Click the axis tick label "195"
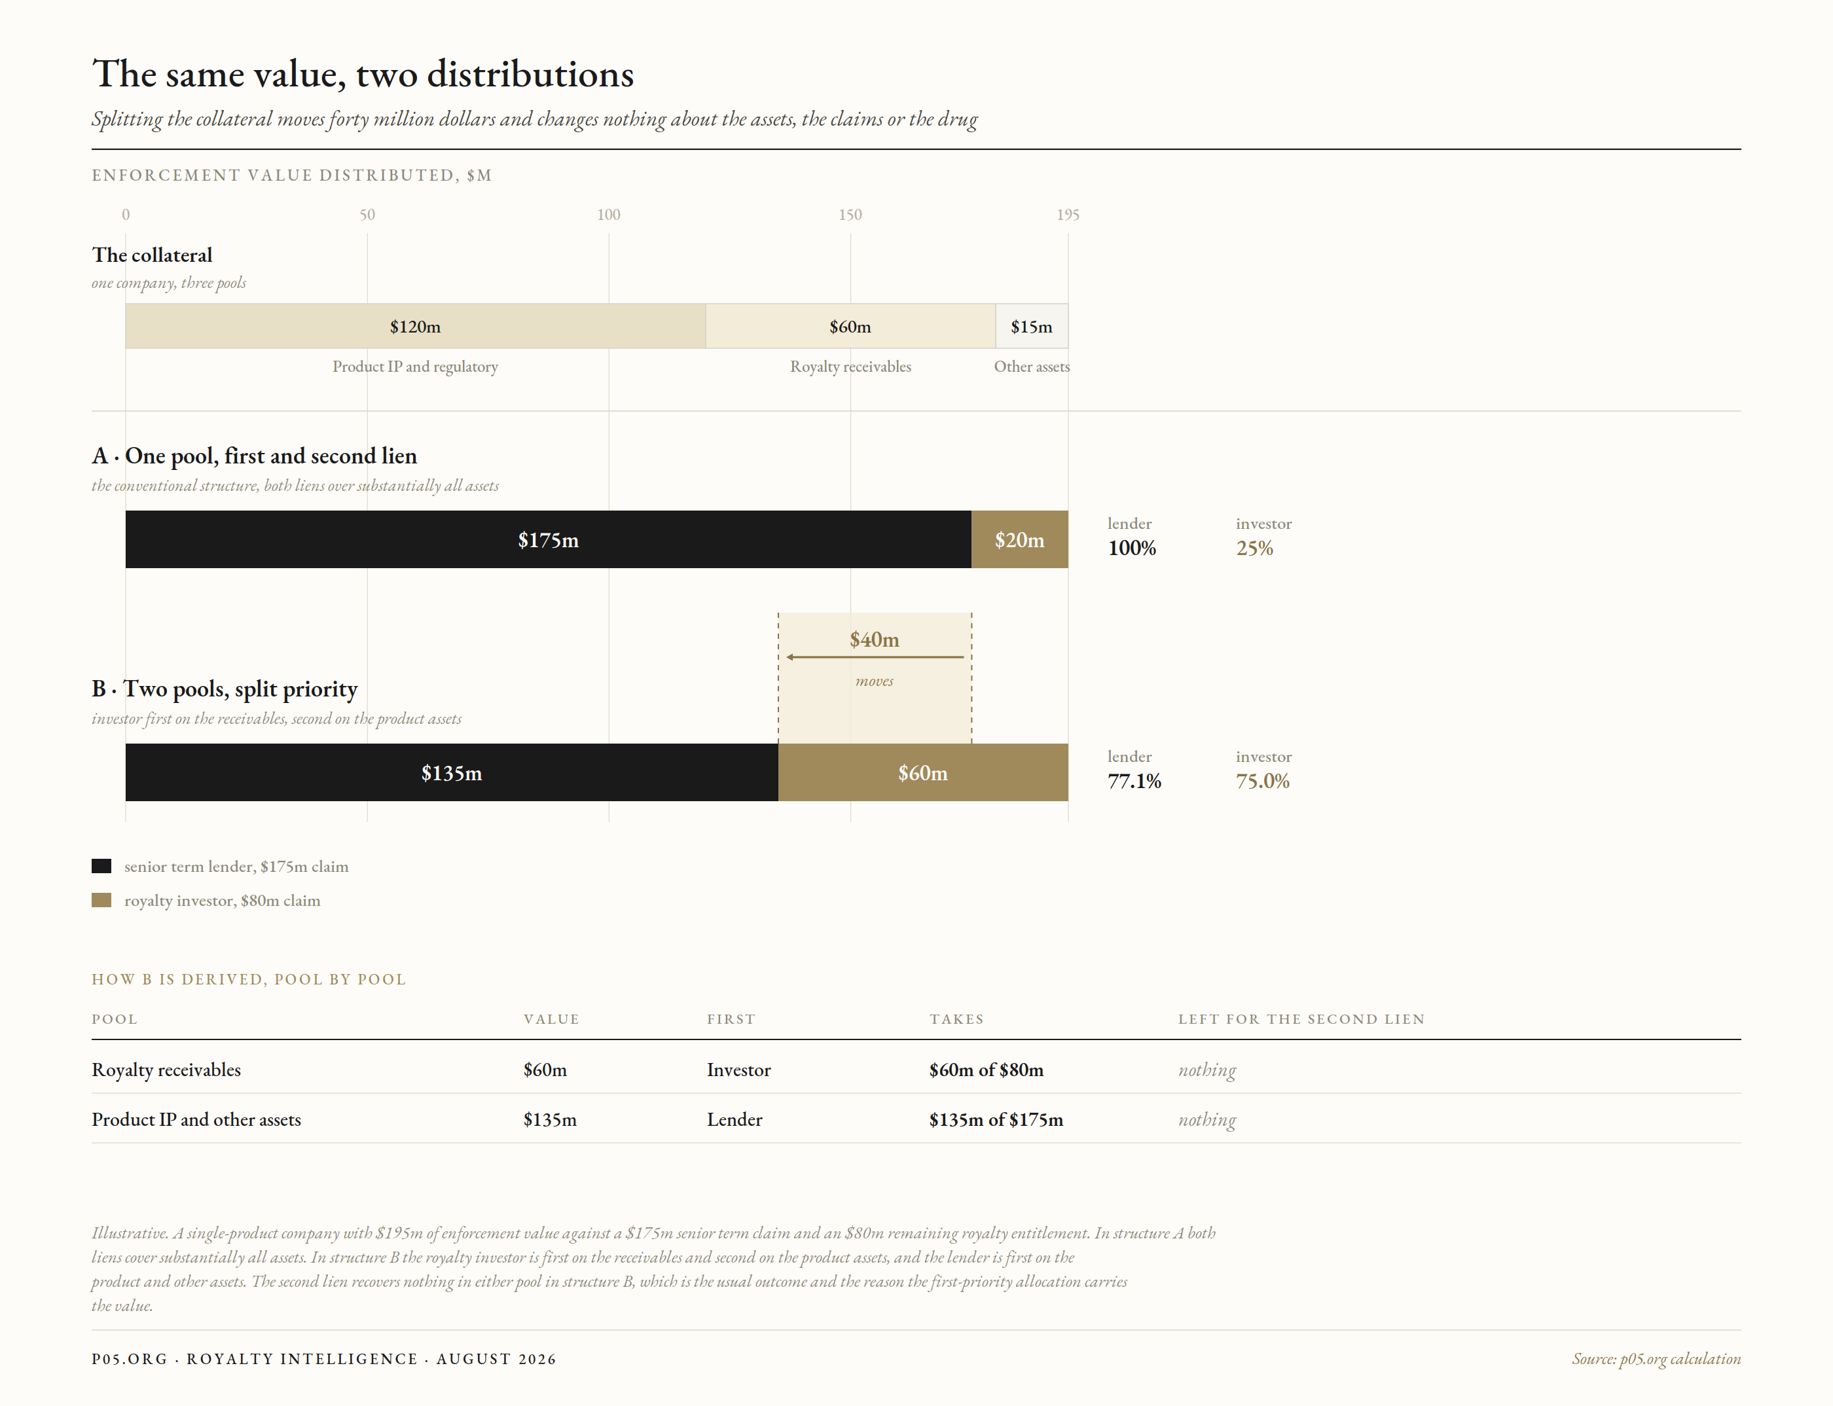The image size is (1833, 1406). tap(1068, 214)
